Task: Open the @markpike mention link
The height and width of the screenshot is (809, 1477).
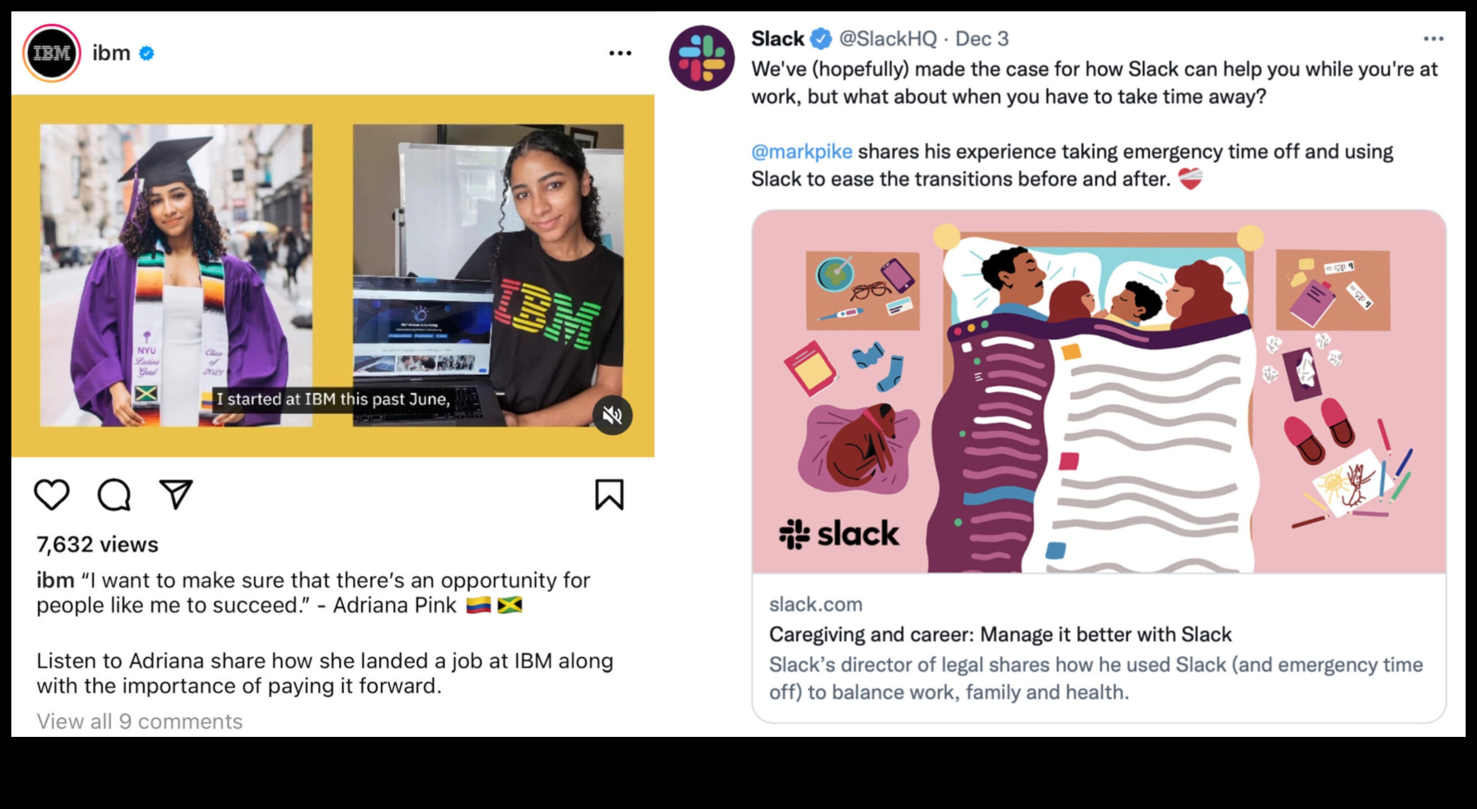Action: point(802,152)
